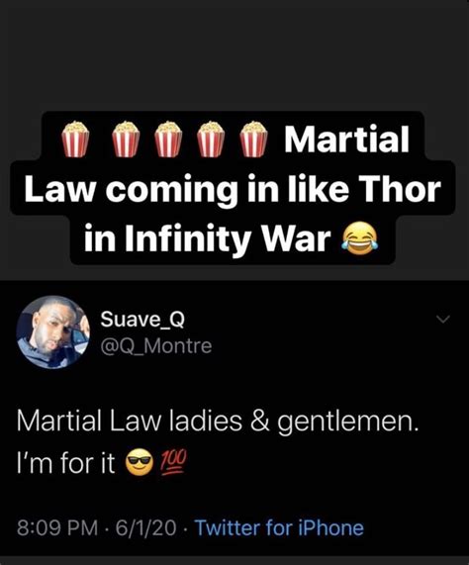Click the first popcorn emoji
Viewport: 469px width, 565px height.
[x=75, y=140]
